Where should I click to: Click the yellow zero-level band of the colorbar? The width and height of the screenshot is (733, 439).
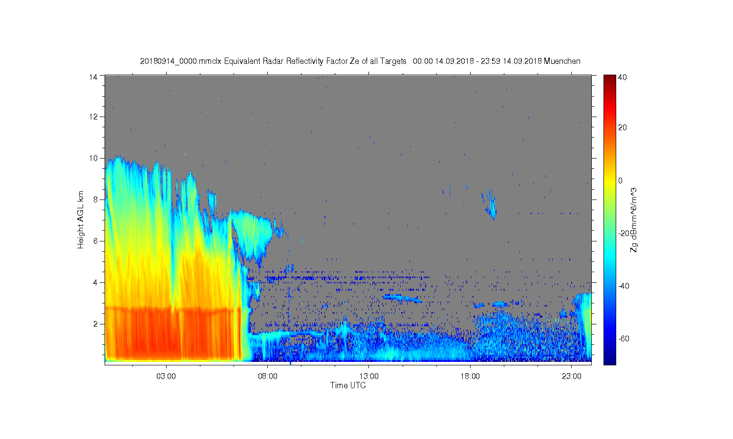(609, 180)
